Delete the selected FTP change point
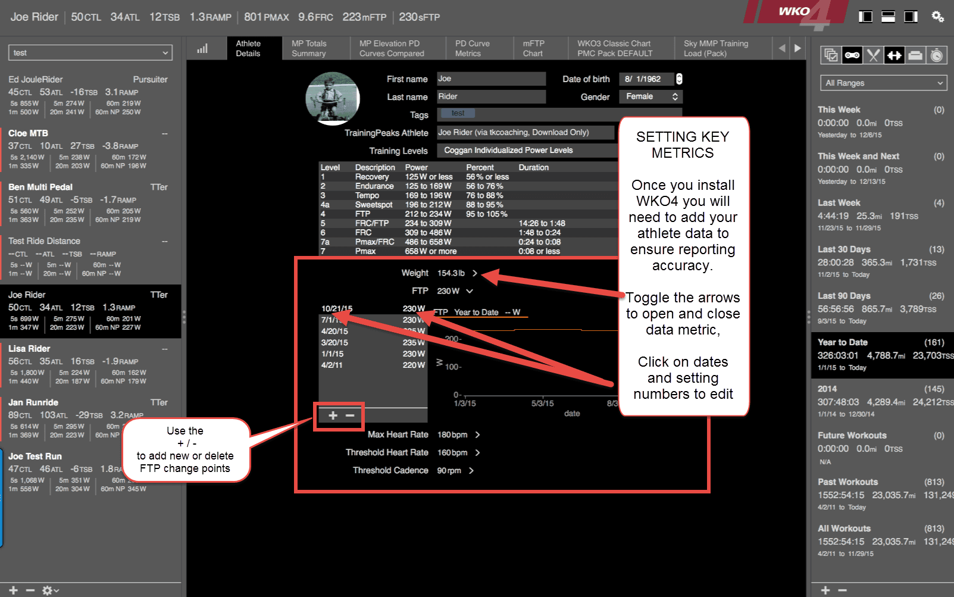Image resolution: width=954 pixels, height=597 pixels. [x=350, y=415]
